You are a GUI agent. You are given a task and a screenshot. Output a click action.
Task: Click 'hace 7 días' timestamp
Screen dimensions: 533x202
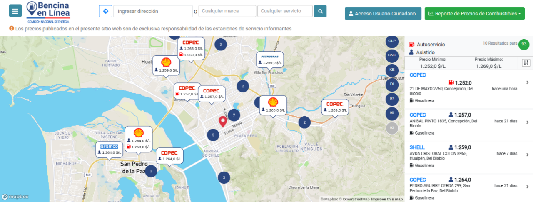507,154
